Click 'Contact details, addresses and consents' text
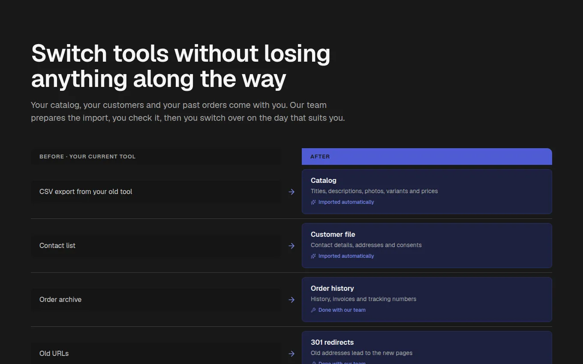583x364 pixels. 366,245
